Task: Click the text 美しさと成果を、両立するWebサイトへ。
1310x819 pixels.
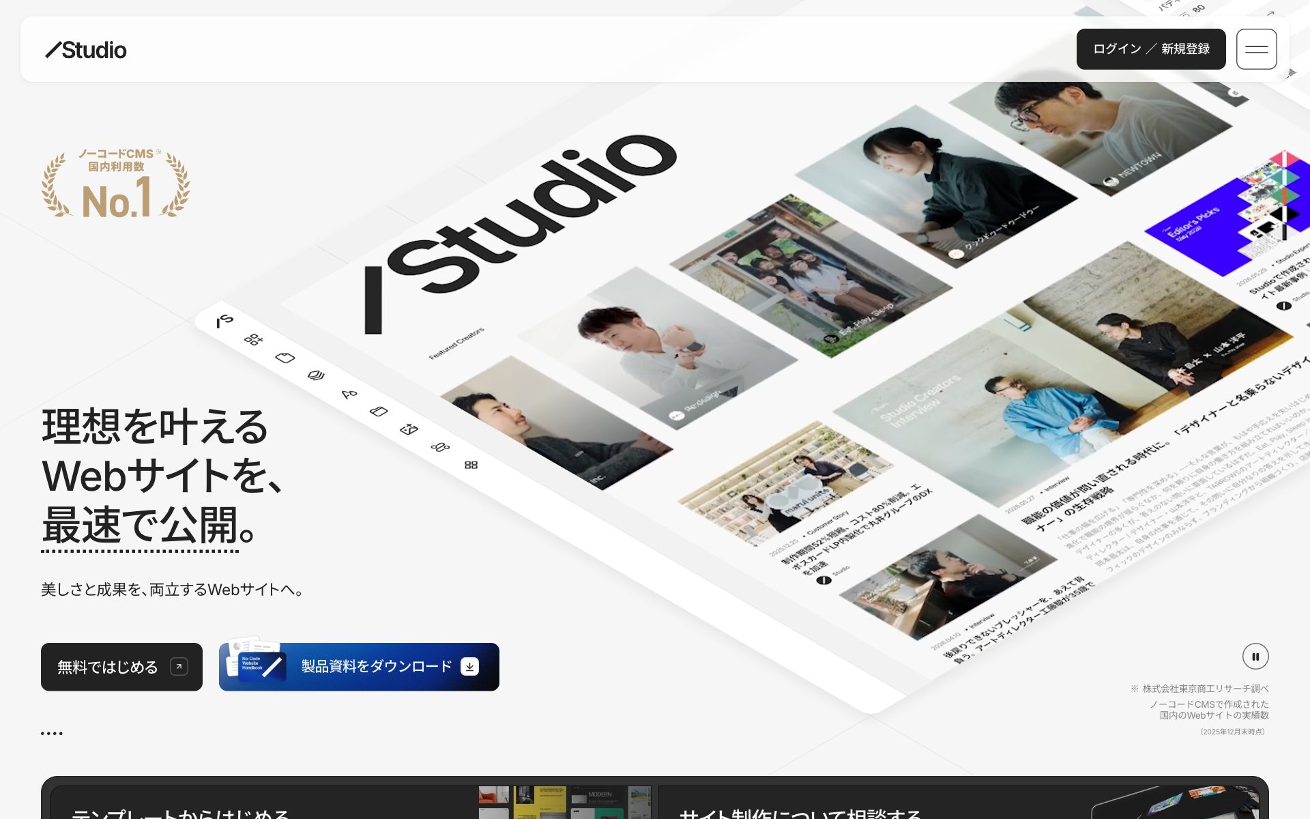Action: pos(173,590)
